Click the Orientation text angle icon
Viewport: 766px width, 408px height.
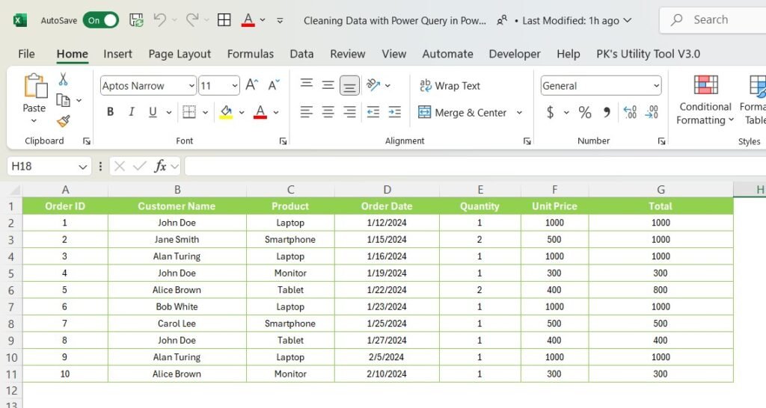point(373,85)
